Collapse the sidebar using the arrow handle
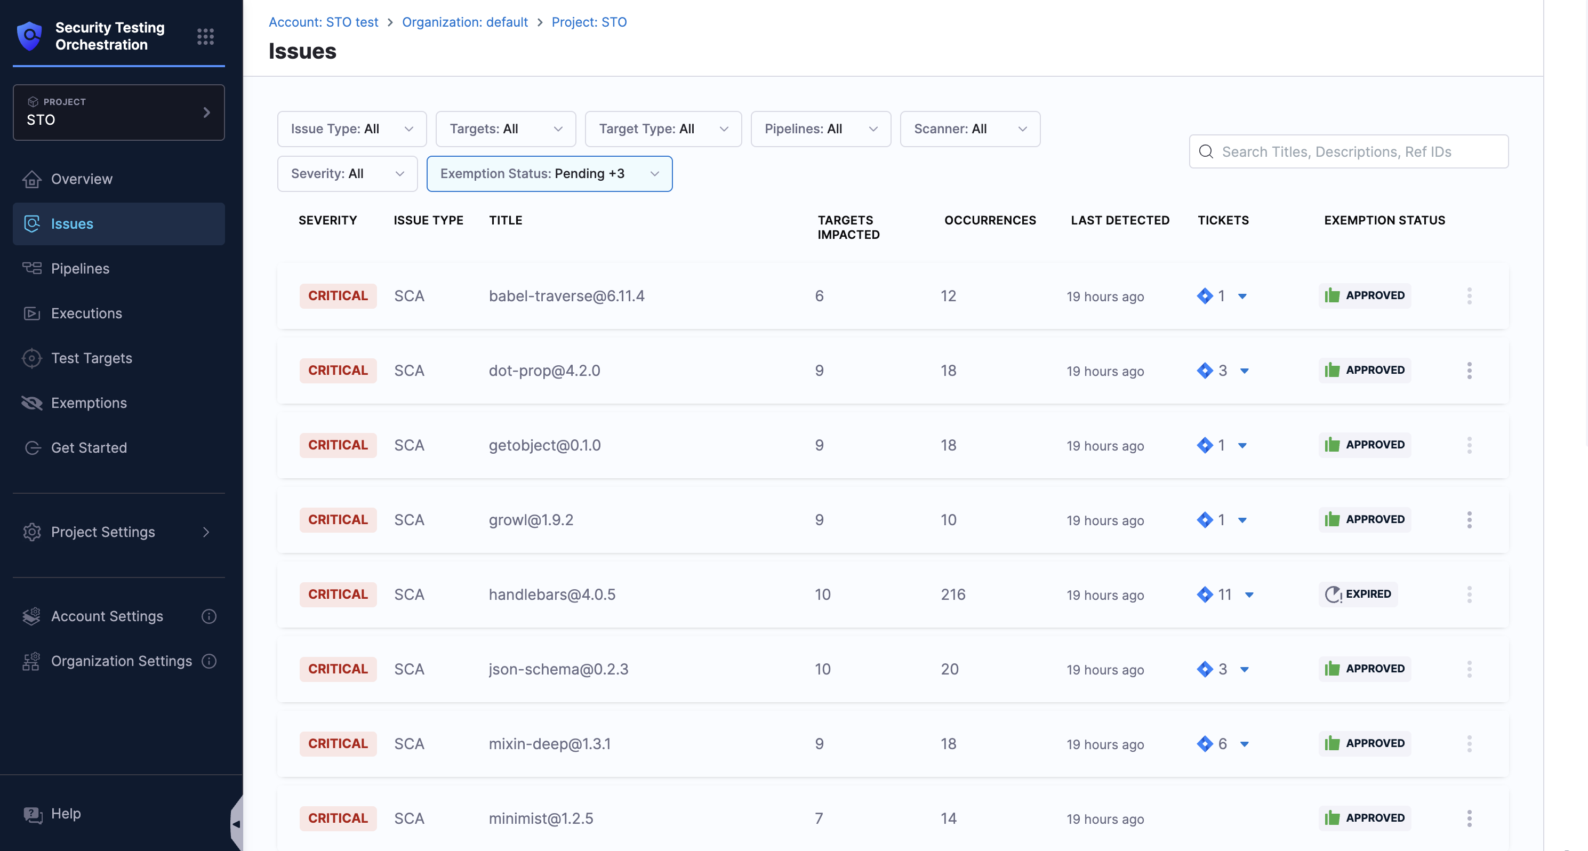1588x851 pixels. pyautogui.click(x=236, y=824)
